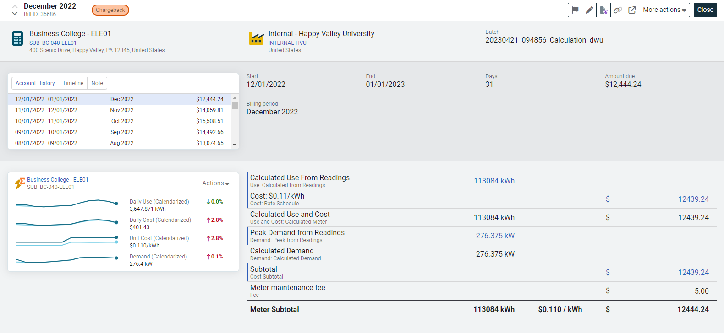This screenshot has height=333, width=724.
Task: Select the Account History tab
Action: [x=35, y=83]
